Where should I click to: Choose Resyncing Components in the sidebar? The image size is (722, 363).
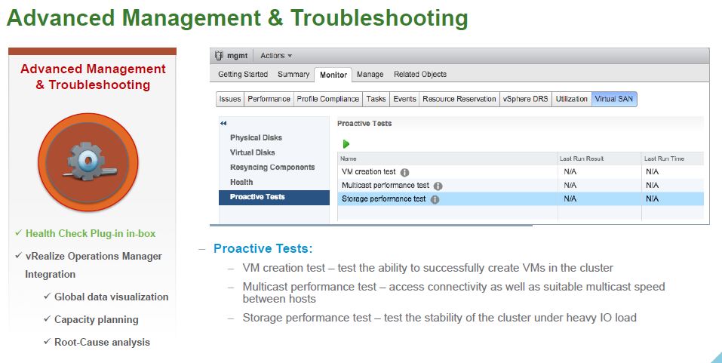click(x=272, y=168)
